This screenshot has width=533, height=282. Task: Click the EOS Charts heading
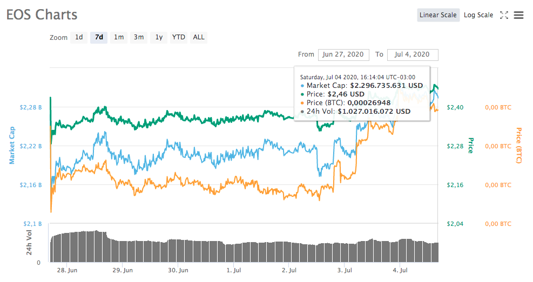[x=42, y=15]
